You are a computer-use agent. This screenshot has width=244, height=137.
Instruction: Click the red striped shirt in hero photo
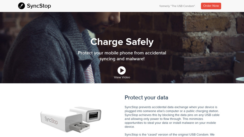[89, 74]
